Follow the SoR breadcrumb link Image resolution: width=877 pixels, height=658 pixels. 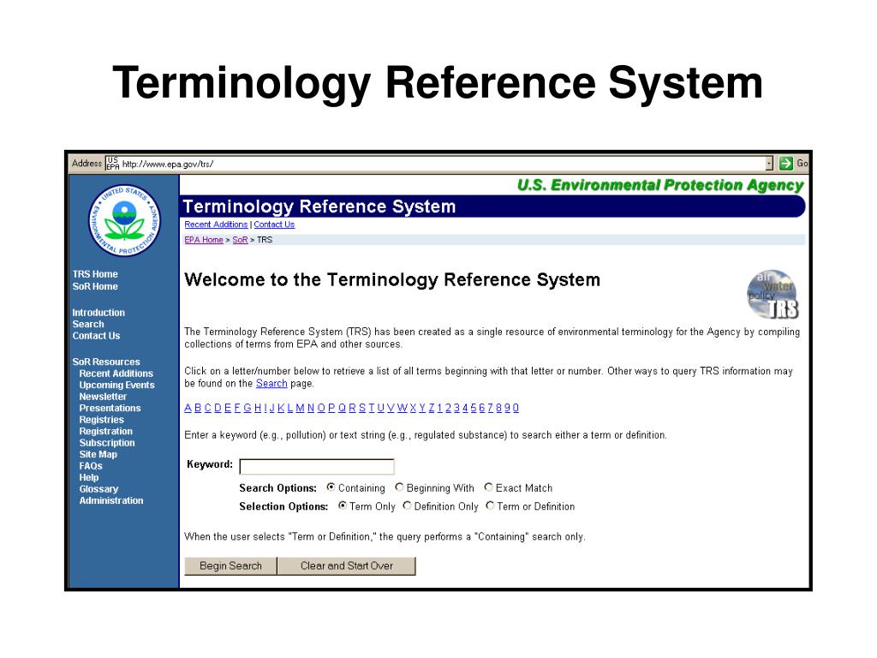tap(240, 240)
